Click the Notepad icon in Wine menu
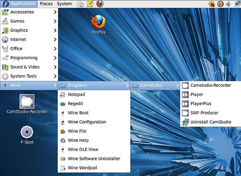Image resolution: width=241 pixels, height=176 pixels. 63,95
